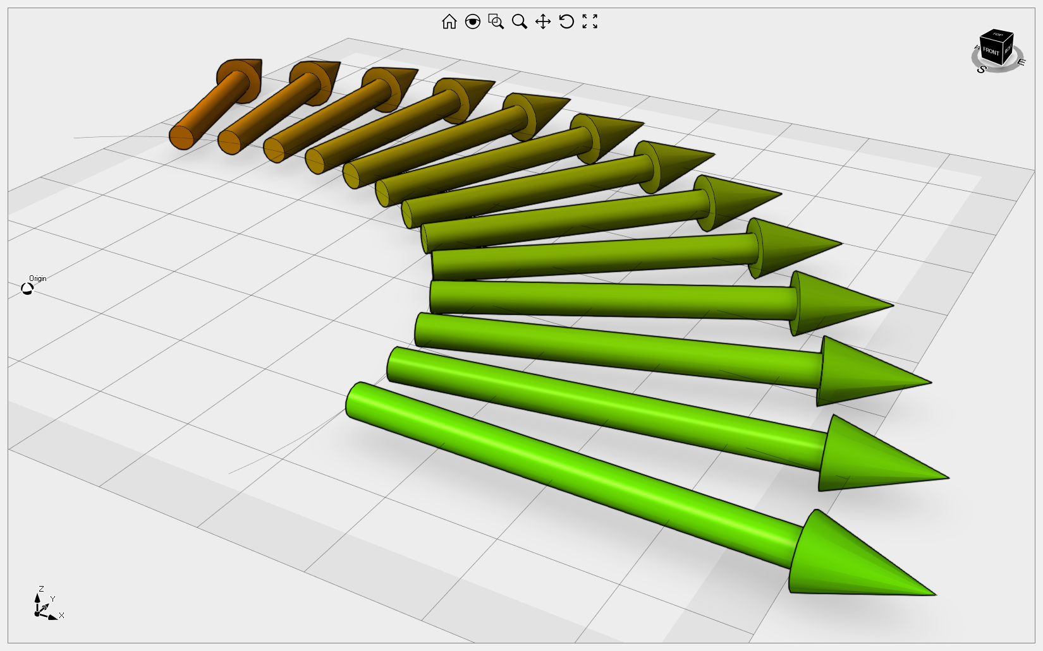Viewport: 1043px width, 651px height.
Task: Select the Zoom magnifier tool
Action: 520,22
